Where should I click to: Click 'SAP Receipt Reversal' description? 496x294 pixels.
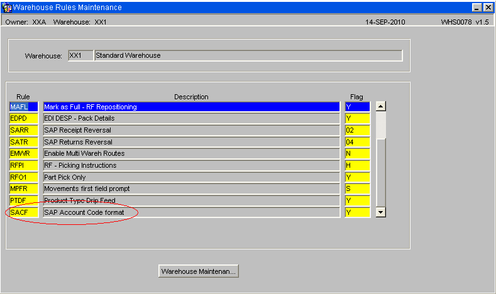point(191,130)
